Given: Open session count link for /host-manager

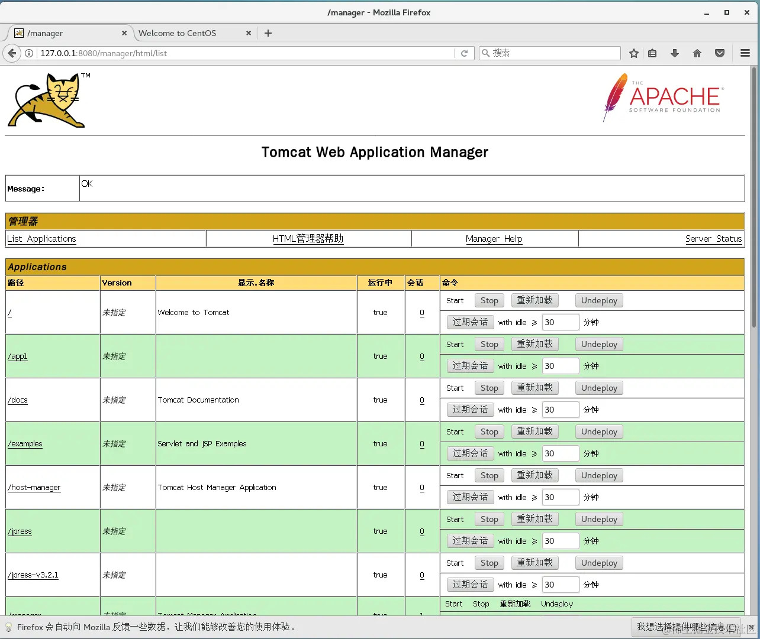Looking at the screenshot, I should click(x=422, y=488).
